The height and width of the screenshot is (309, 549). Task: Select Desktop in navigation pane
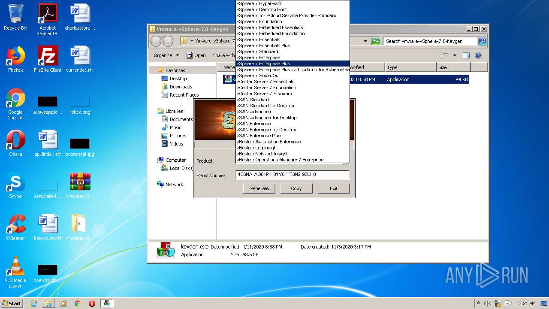(174, 79)
